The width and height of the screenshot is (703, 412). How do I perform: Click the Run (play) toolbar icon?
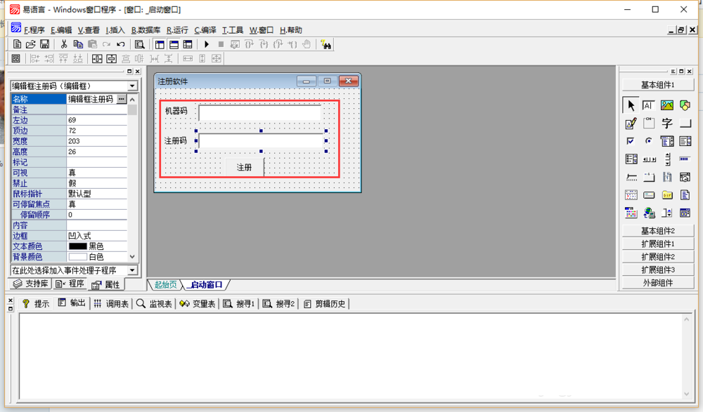tap(207, 44)
